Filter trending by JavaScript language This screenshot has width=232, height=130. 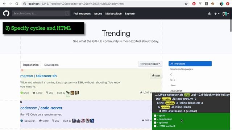point(176,91)
